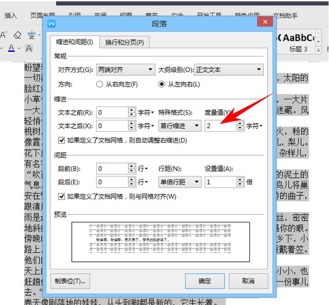Increase the 度量值 with up arrow

[240, 123]
